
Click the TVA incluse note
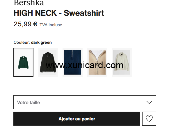[x=51, y=25]
